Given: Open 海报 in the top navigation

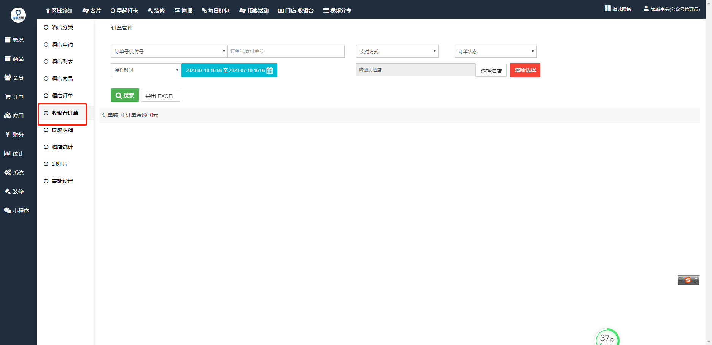Looking at the screenshot, I should click(183, 11).
